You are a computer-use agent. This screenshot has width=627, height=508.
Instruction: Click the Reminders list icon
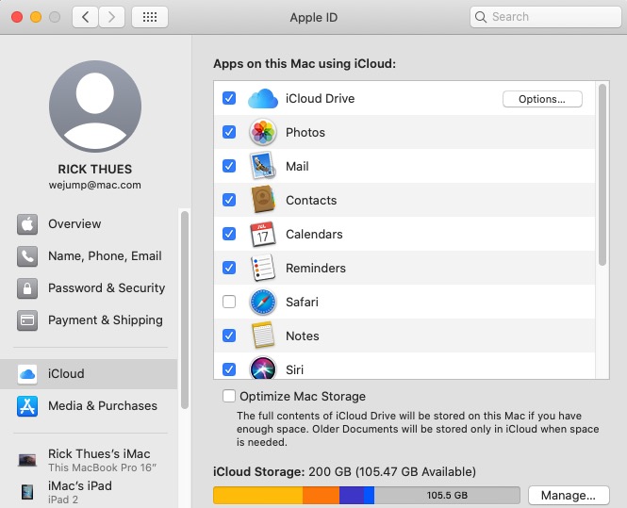point(263,268)
